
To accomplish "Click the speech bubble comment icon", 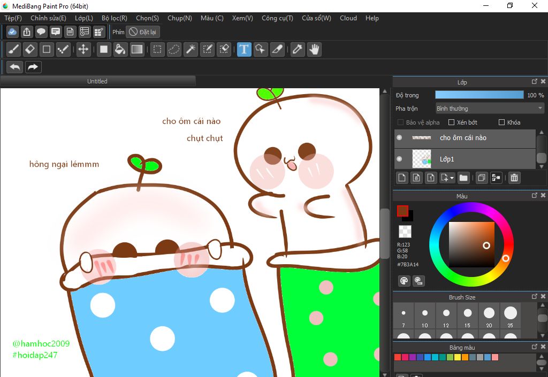I will tap(41, 32).
